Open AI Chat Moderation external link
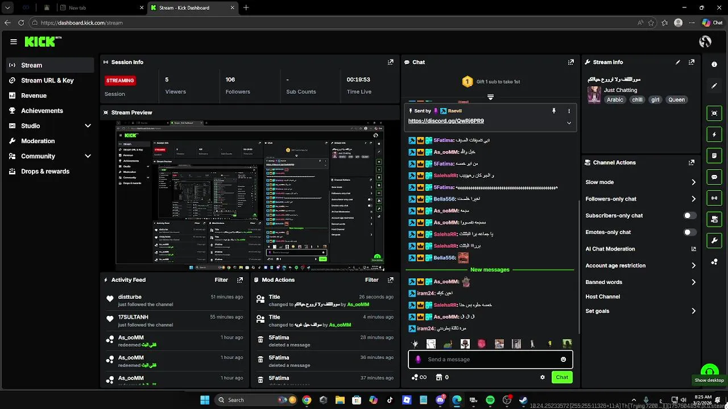Screen dimensions: 728x409 [693, 249]
